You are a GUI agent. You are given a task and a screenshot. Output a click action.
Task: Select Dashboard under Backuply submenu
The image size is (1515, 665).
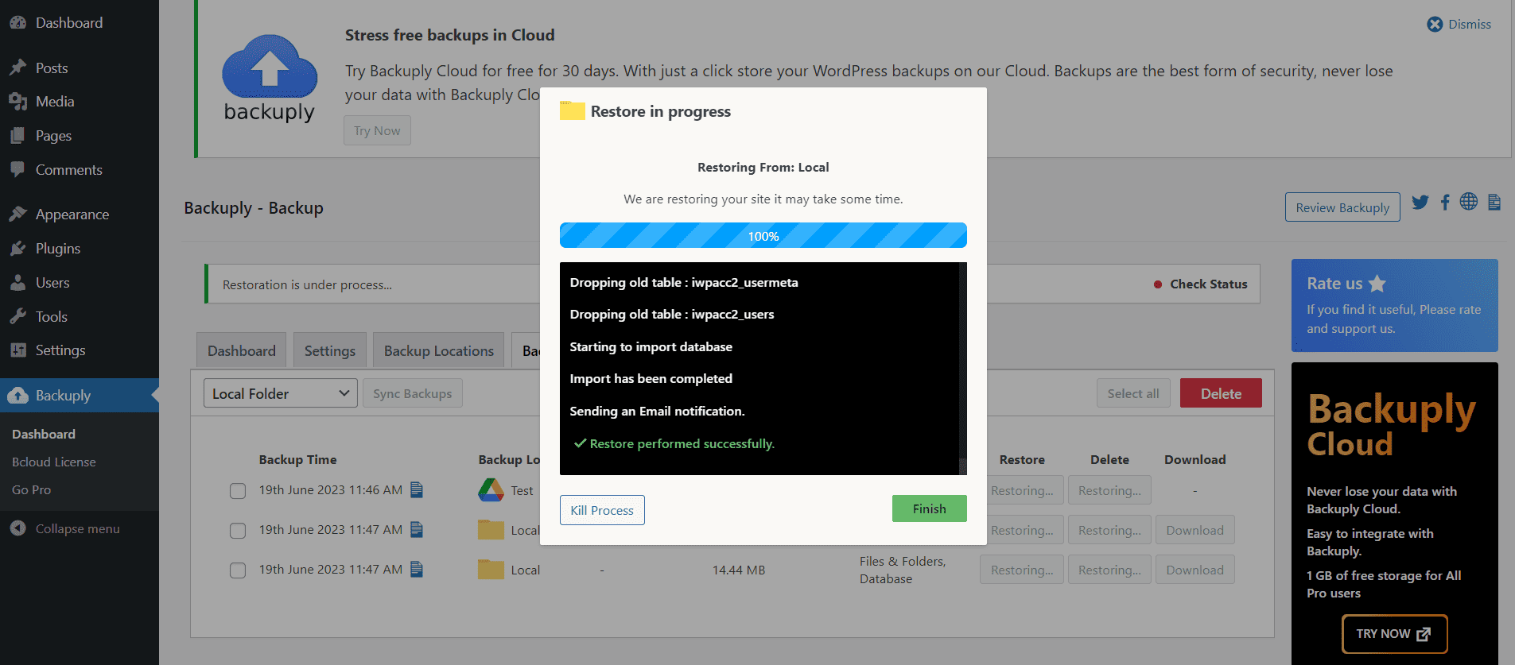(x=44, y=434)
